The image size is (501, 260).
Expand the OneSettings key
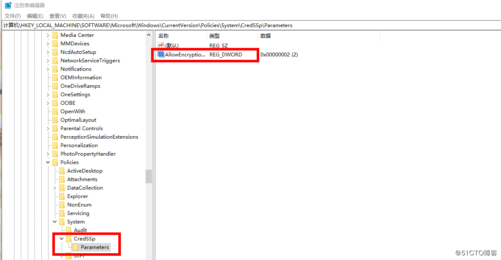pyautogui.click(x=48, y=95)
